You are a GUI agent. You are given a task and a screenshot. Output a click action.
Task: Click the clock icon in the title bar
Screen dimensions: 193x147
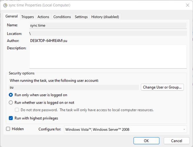coord(5,5)
